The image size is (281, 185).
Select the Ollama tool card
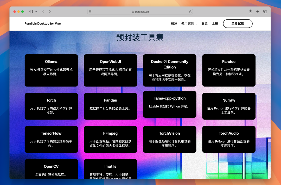point(51,70)
